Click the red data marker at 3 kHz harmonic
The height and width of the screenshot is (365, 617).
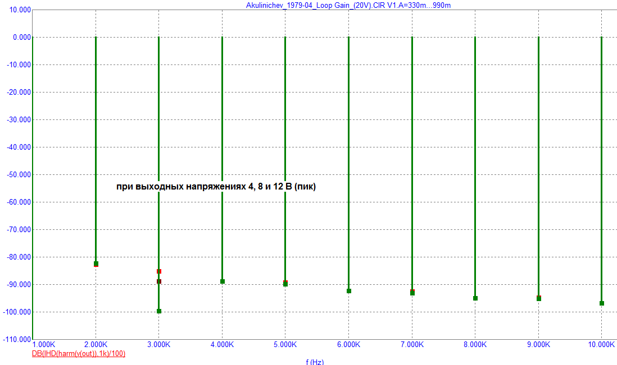tap(159, 271)
